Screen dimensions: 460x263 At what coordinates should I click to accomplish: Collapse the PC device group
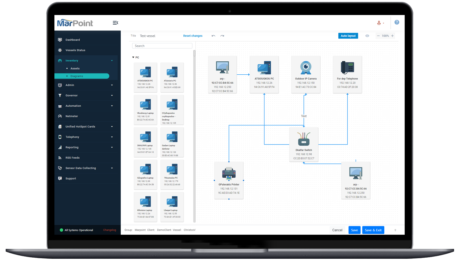point(133,57)
